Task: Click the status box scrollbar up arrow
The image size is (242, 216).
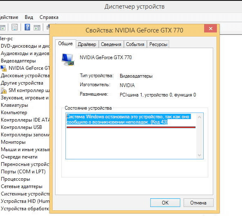Action: pos(199,117)
